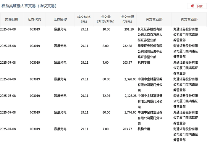The width and height of the screenshot is (207, 143).
Task: Click date 2025-07-08 in the 2,123.28 row
Action: pyautogui.click(x=8, y=96)
